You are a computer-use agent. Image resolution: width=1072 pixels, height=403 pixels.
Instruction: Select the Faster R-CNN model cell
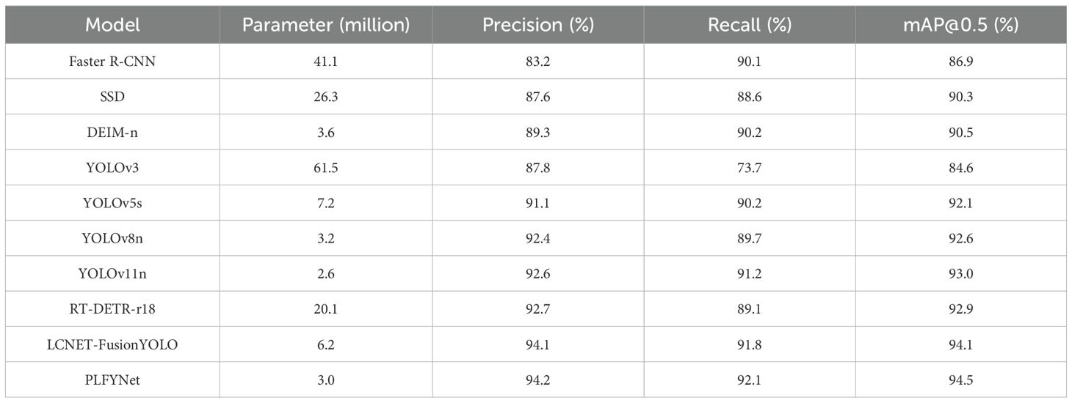coord(112,62)
